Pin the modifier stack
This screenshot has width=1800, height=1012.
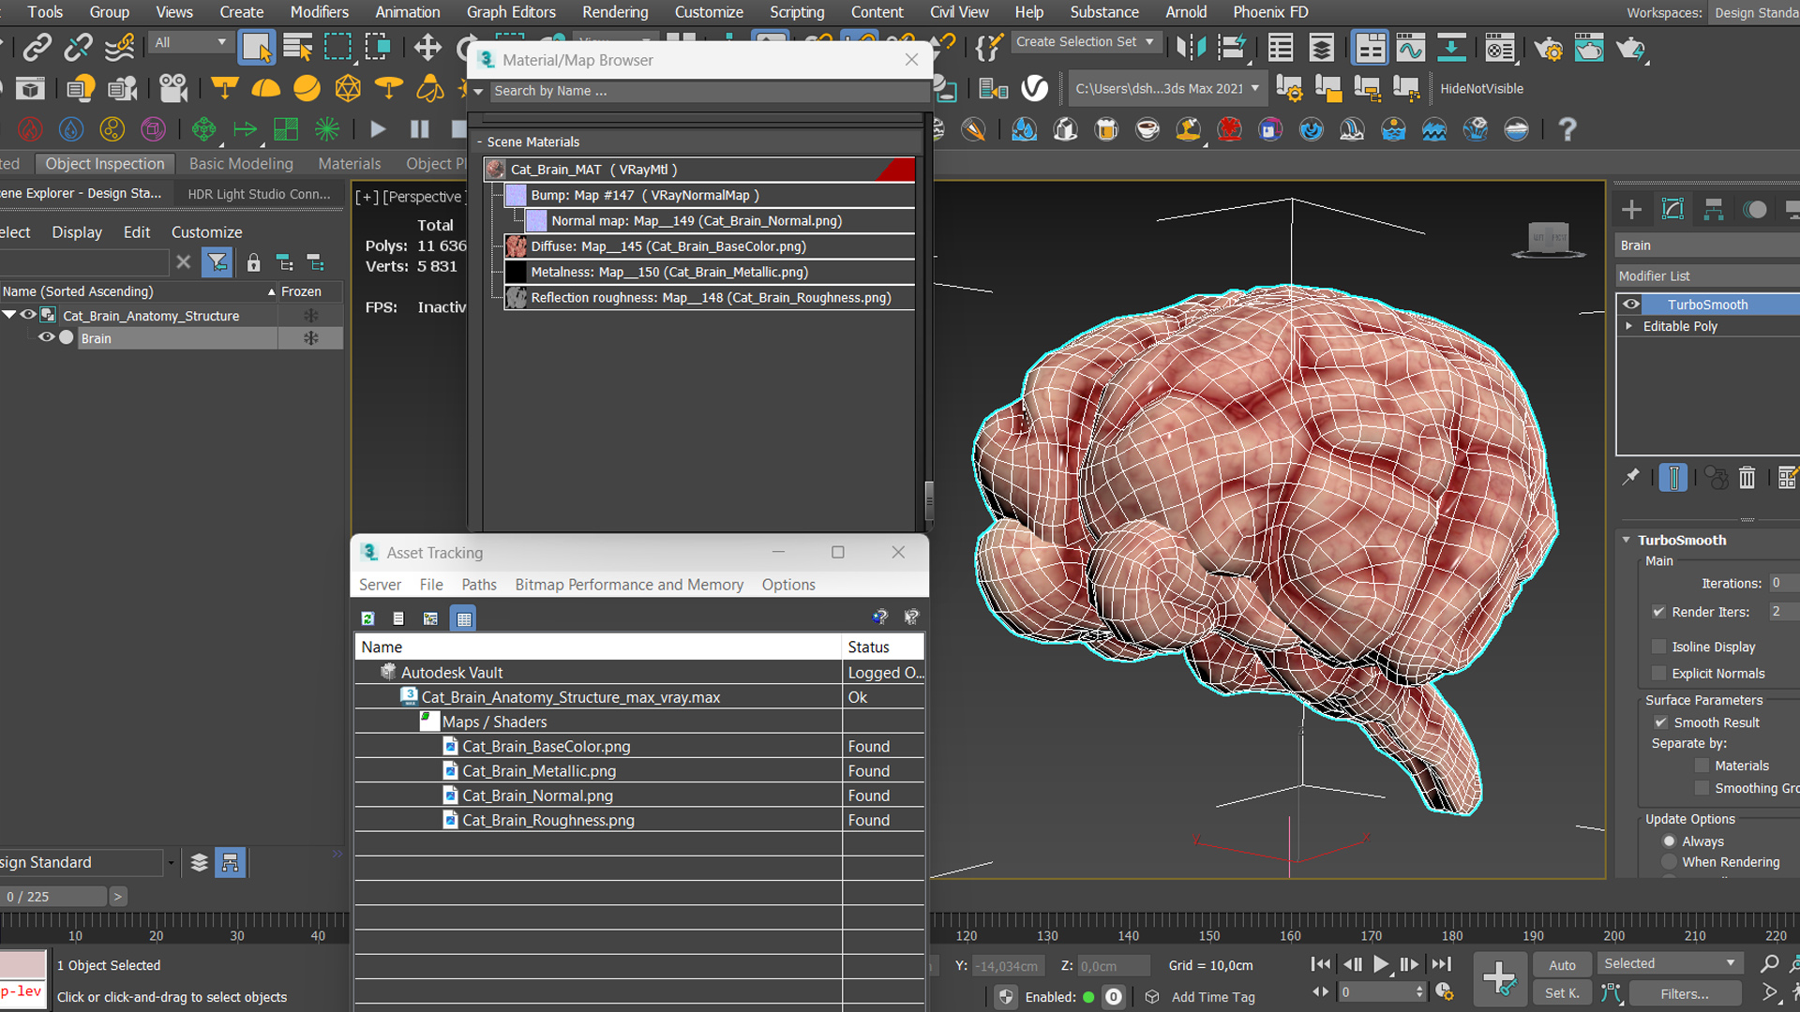[1631, 477]
